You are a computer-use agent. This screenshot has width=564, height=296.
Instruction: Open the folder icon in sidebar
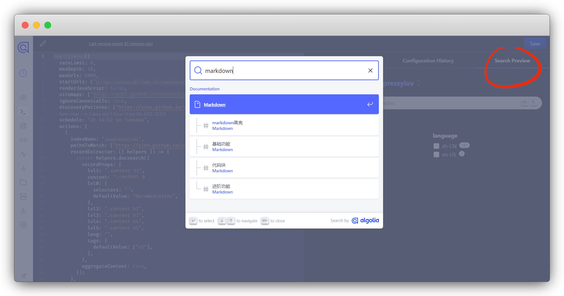(23, 182)
